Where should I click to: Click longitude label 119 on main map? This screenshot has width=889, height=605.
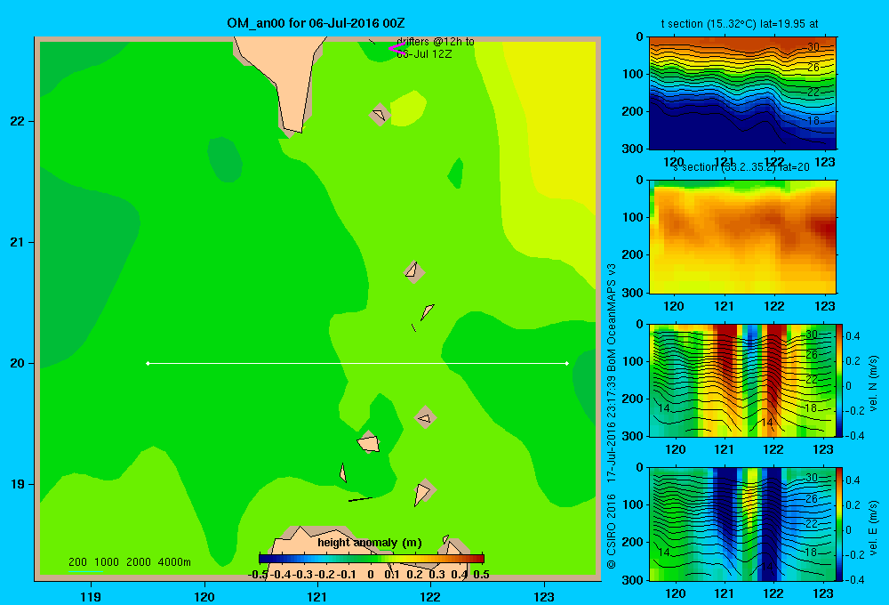[x=91, y=596]
